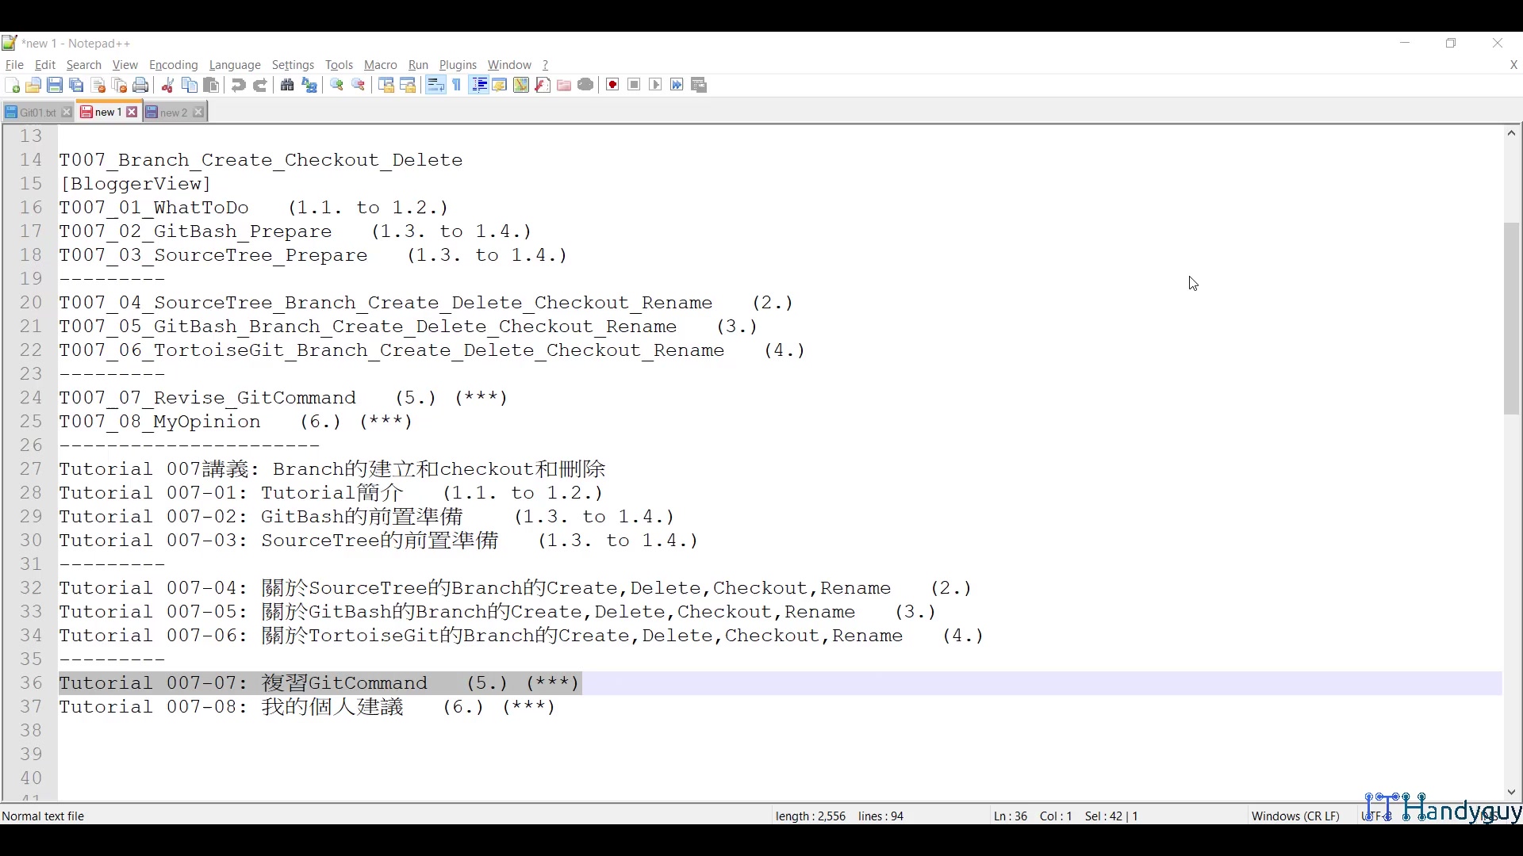Close the new 2 tab

tap(198, 112)
